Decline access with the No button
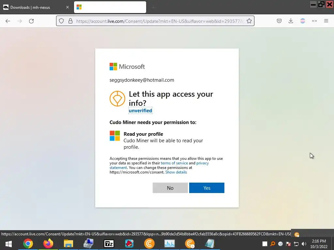This screenshot has width=334, height=250. (x=170, y=188)
